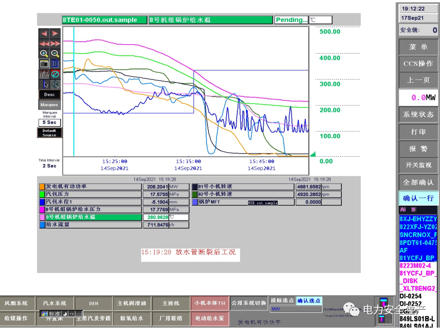Click the Default Source button

pyautogui.click(x=50, y=133)
